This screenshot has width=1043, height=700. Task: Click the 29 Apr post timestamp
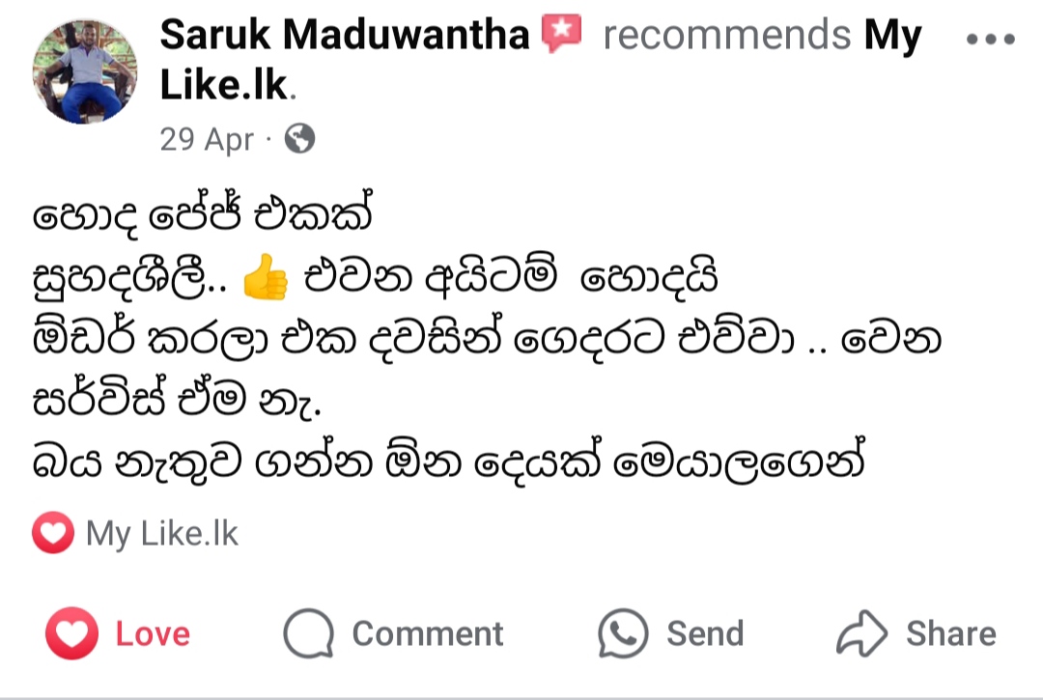[x=206, y=140]
